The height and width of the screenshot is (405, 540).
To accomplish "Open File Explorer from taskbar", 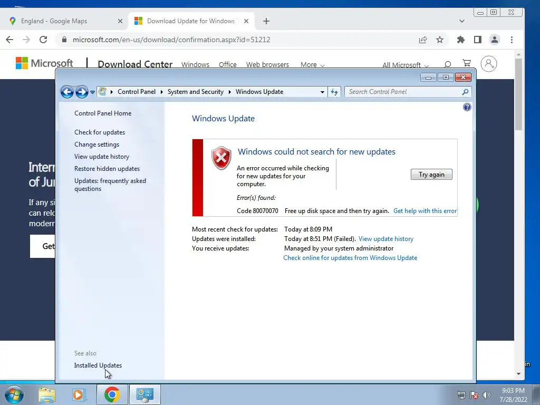I will click(x=47, y=395).
